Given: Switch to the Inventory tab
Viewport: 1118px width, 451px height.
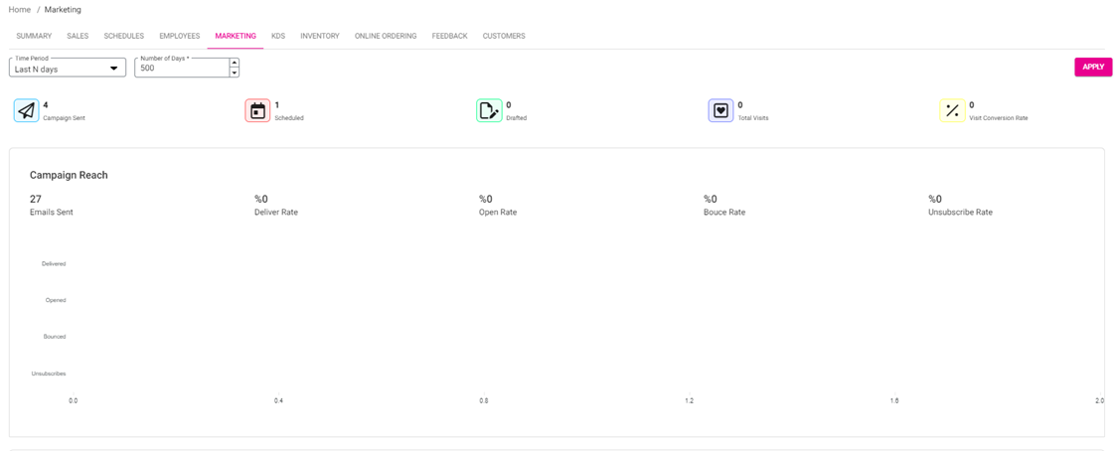Looking at the screenshot, I should pyautogui.click(x=320, y=36).
